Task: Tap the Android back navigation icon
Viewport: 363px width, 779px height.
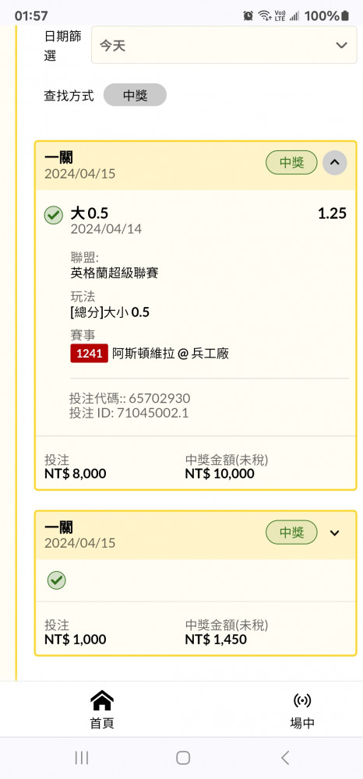Action: tap(284, 757)
